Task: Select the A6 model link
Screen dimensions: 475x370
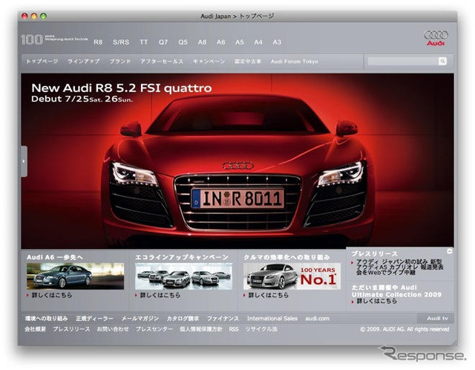Action: click(x=221, y=42)
